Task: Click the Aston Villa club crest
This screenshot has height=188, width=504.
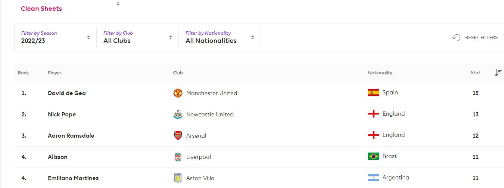Action: 178,178
